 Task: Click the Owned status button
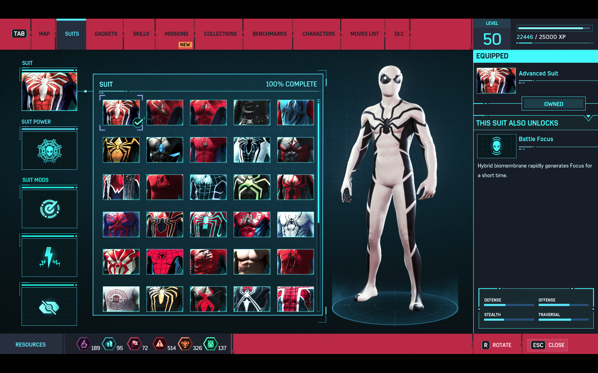553,104
